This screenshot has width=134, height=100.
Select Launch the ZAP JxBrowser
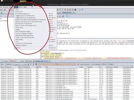(x=35, y=43)
